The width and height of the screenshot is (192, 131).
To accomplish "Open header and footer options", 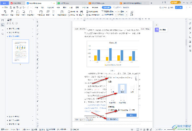I will [x=92, y=12].
